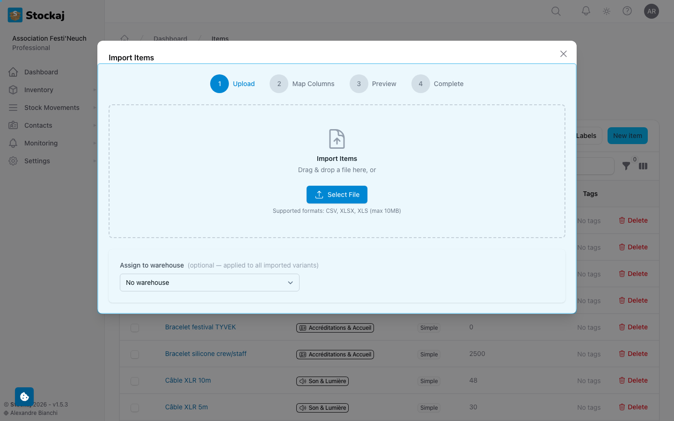Click the cookie settings icon
Image resolution: width=674 pixels, height=421 pixels.
tap(24, 397)
